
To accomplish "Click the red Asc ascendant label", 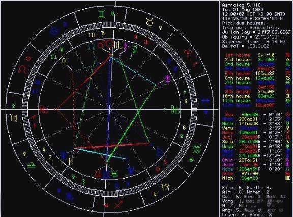I will click(44, 110).
